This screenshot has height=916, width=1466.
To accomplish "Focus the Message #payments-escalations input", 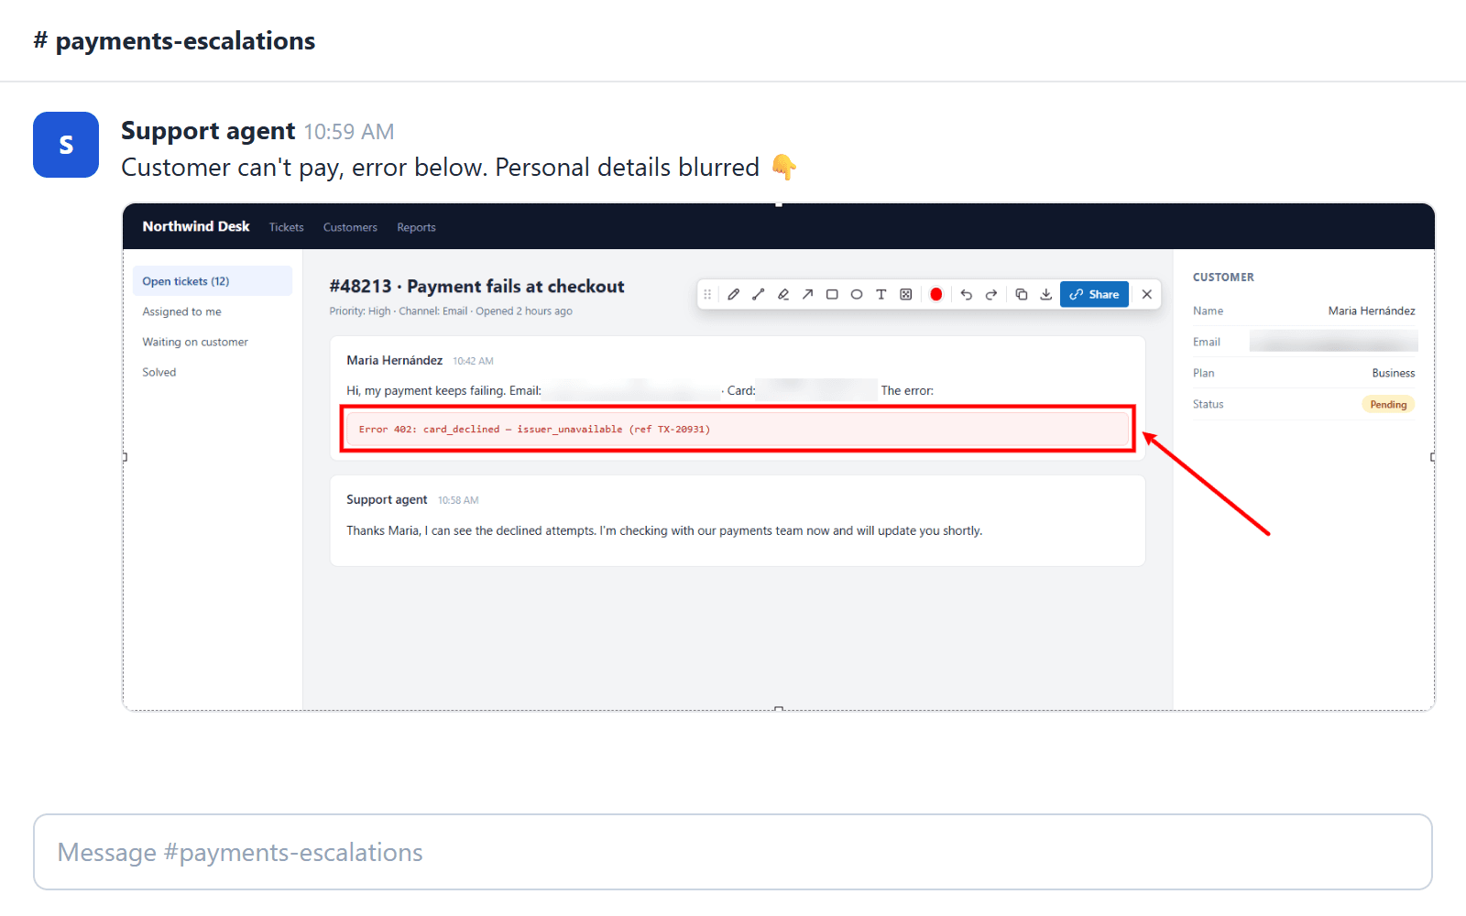I will (733, 852).
